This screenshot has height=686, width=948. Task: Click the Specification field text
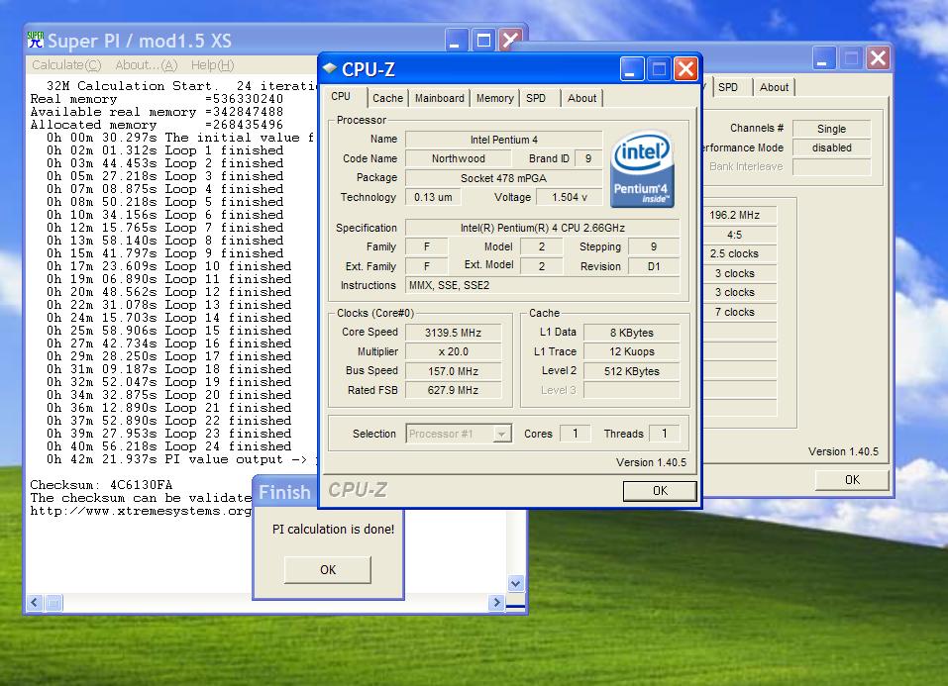click(x=542, y=228)
